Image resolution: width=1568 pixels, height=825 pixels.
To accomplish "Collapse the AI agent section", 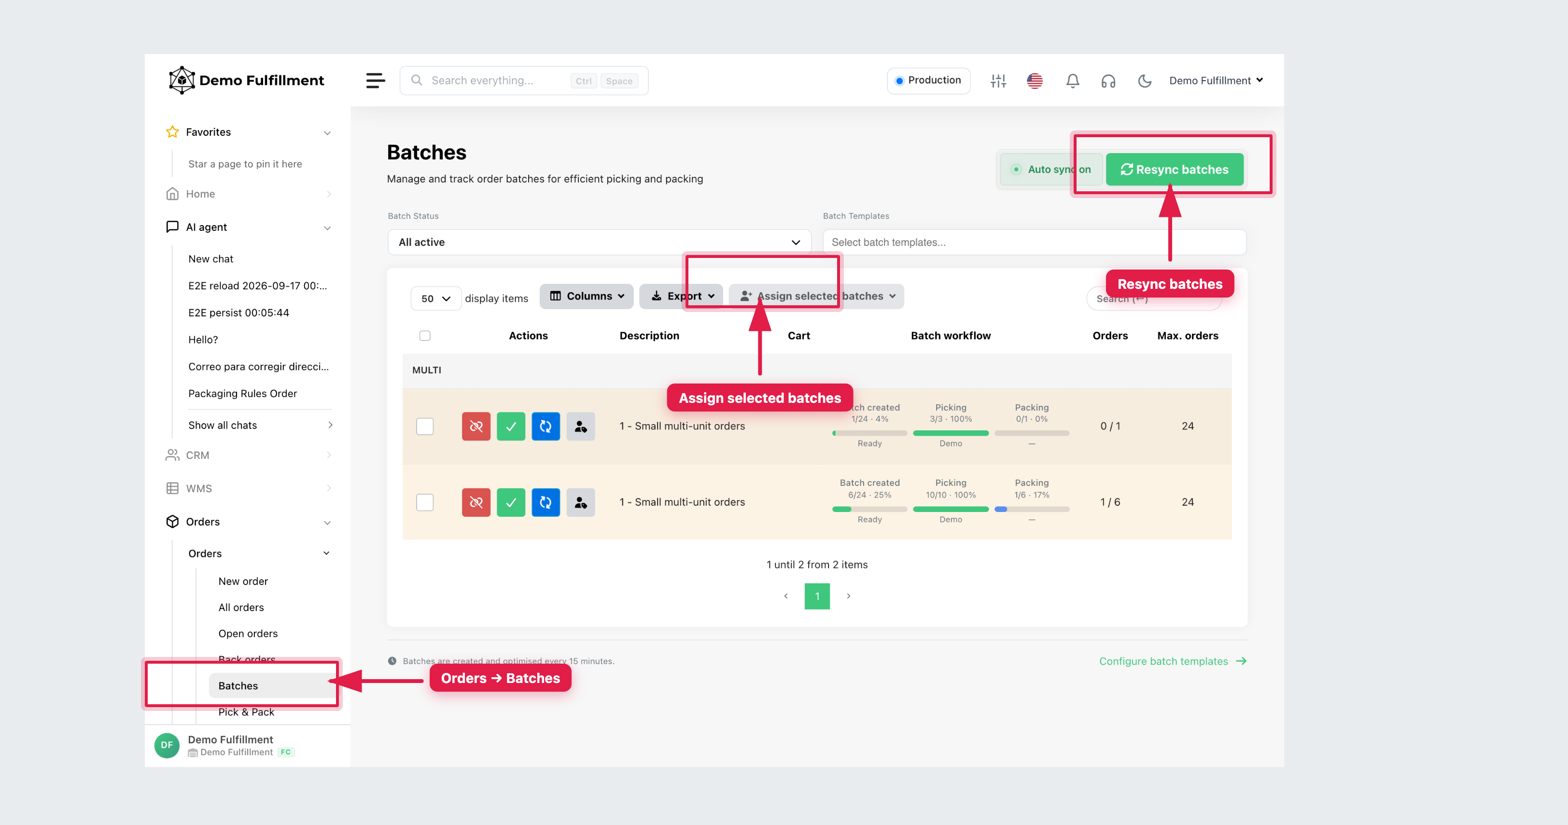I will (x=327, y=228).
